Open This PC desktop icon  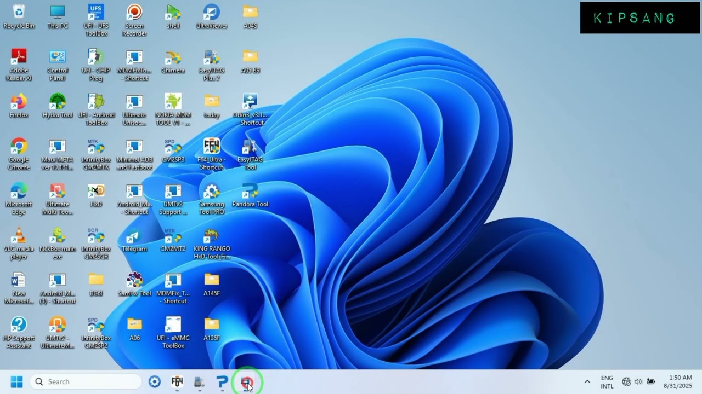click(58, 17)
